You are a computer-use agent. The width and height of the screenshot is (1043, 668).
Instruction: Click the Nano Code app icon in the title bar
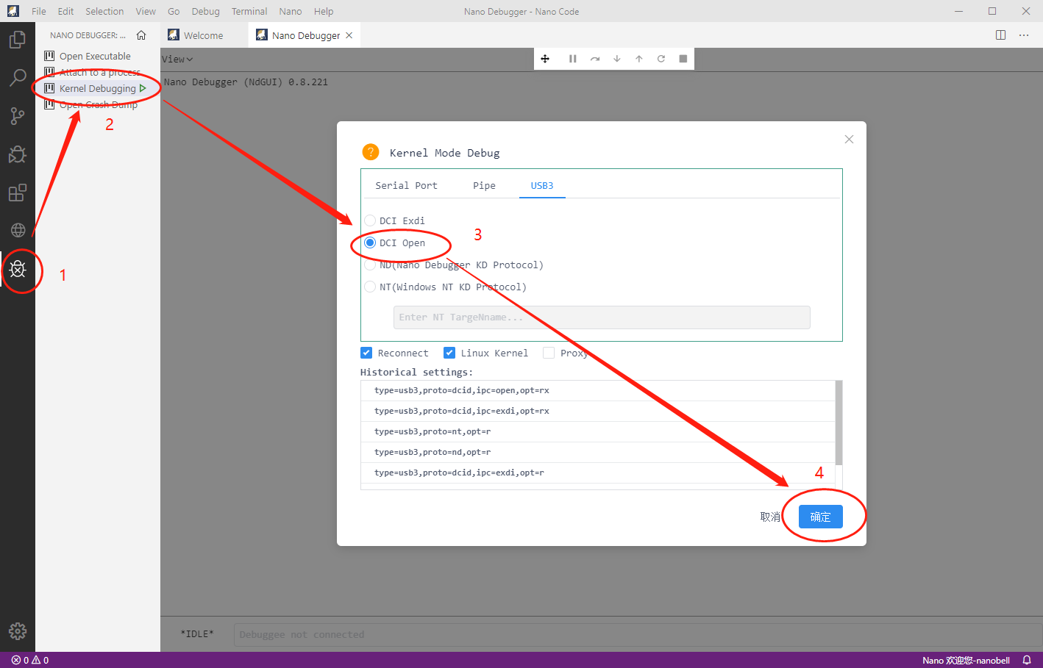tap(13, 11)
